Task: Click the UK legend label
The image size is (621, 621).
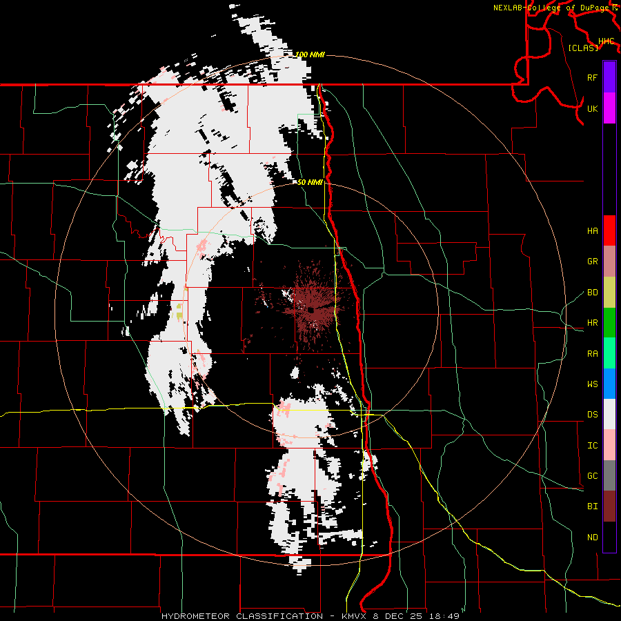Action: click(x=593, y=108)
